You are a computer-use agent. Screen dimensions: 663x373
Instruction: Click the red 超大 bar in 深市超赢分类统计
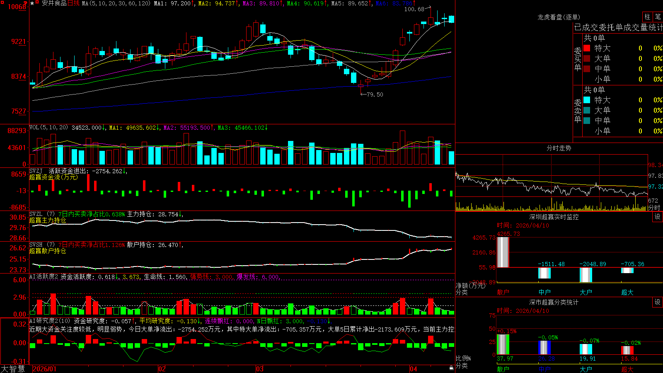(x=627, y=350)
